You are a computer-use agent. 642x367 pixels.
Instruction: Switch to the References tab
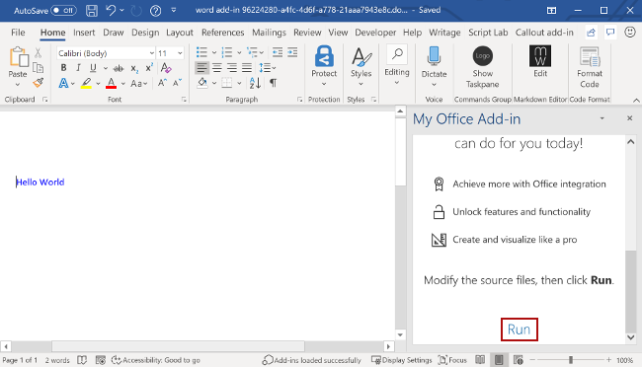pyautogui.click(x=222, y=33)
